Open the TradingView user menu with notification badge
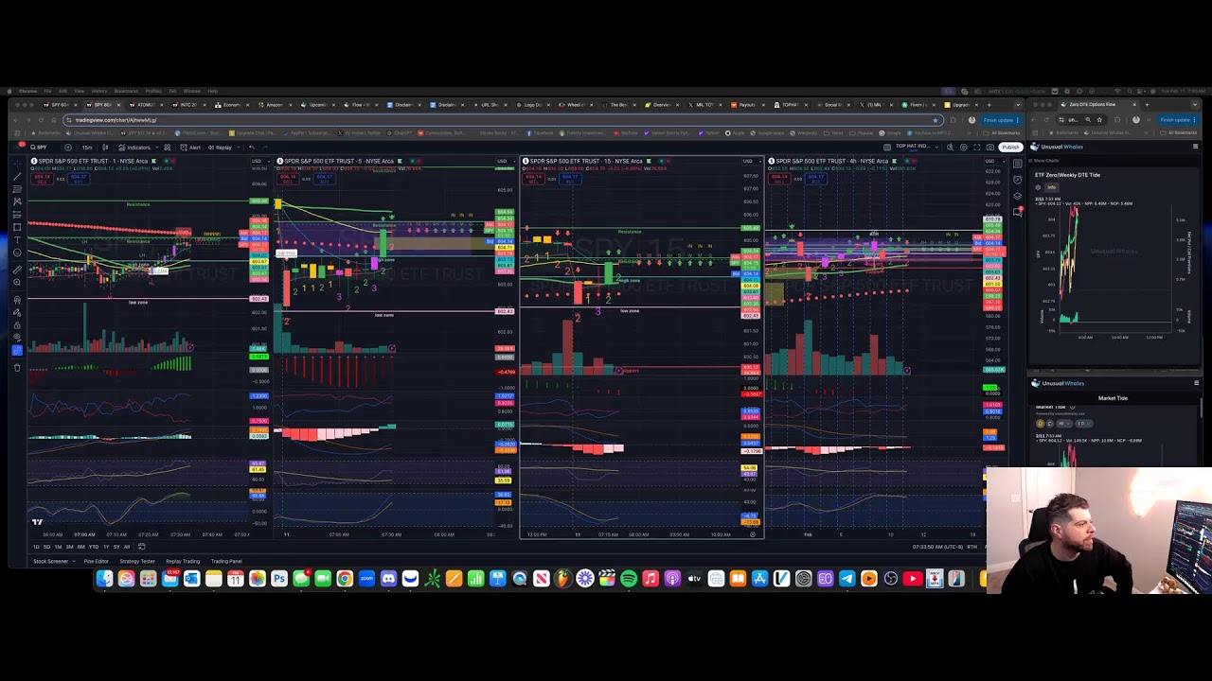 [x=19, y=147]
